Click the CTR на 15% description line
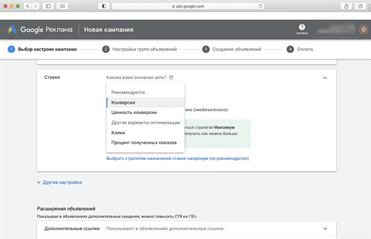 tap(117, 216)
